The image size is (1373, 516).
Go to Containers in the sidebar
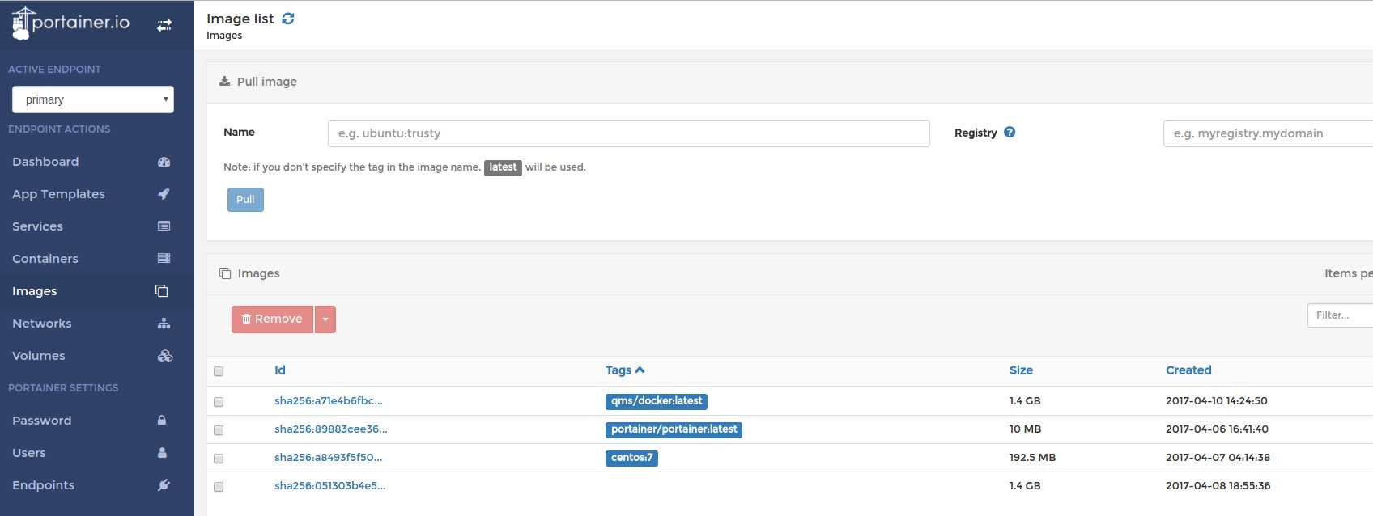[x=45, y=259]
